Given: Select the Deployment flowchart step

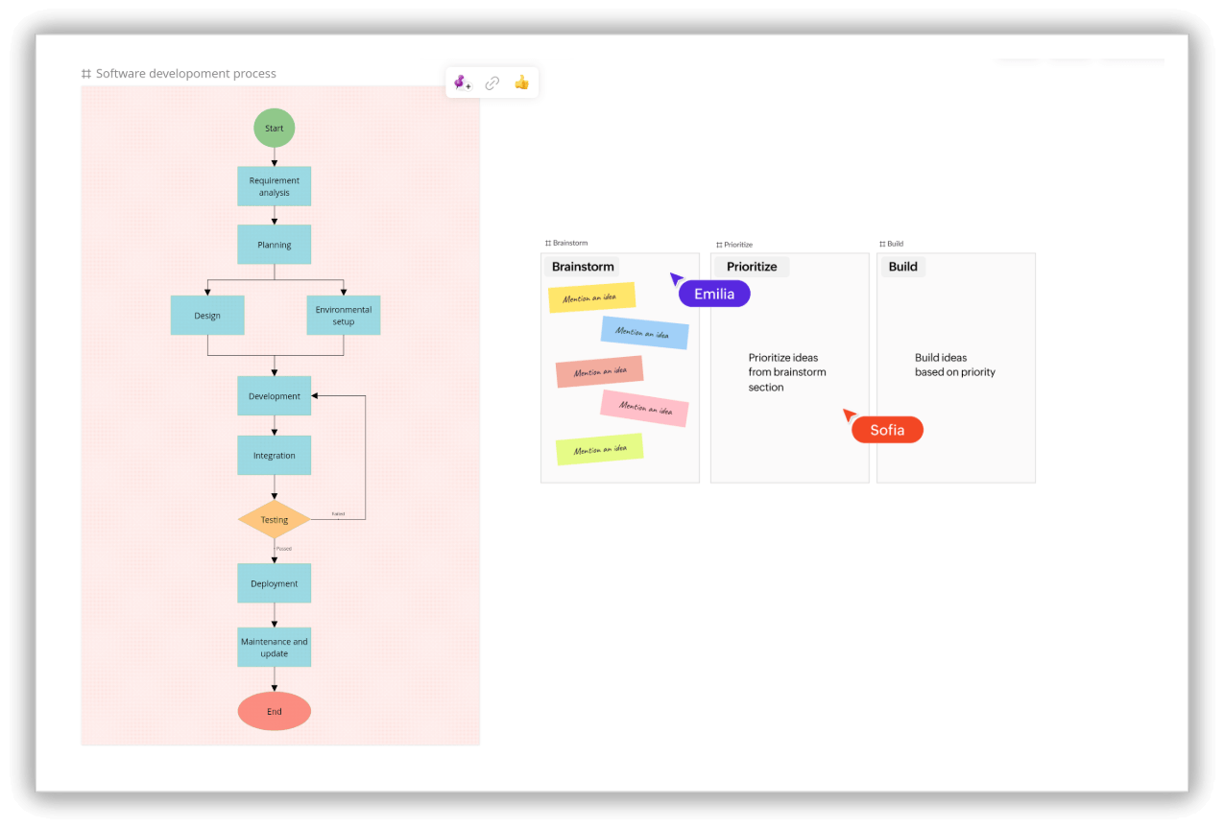Looking at the screenshot, I should coord(275,583).
